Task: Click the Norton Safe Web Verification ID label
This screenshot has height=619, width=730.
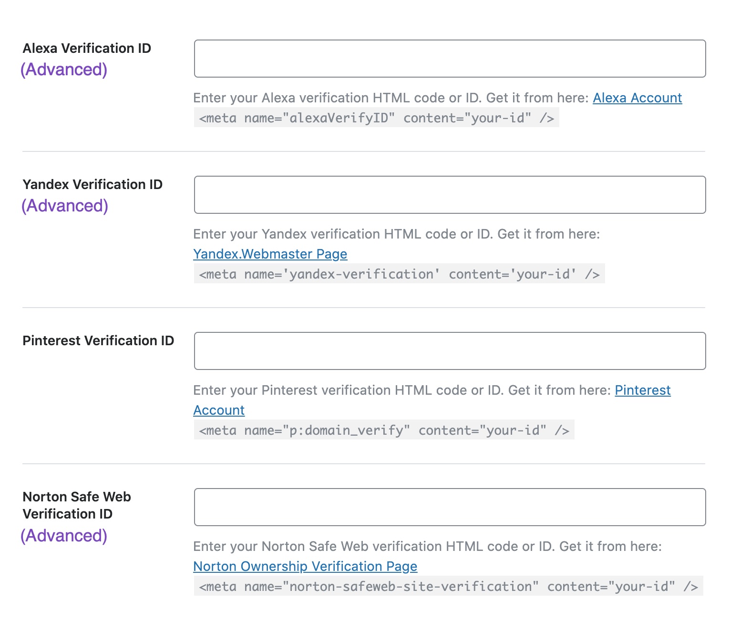Action: pyautogui.click(x=76, y=505)
